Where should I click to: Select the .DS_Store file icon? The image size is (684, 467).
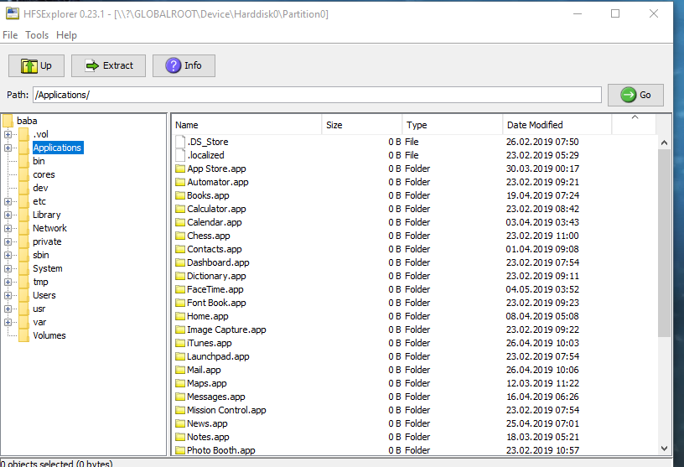tap(180, 142)
